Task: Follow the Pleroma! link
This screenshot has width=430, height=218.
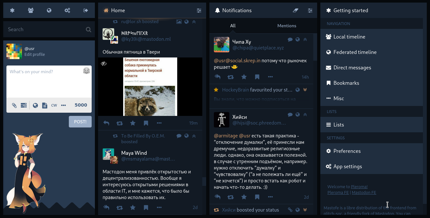Action: click(x=359, y=187)
